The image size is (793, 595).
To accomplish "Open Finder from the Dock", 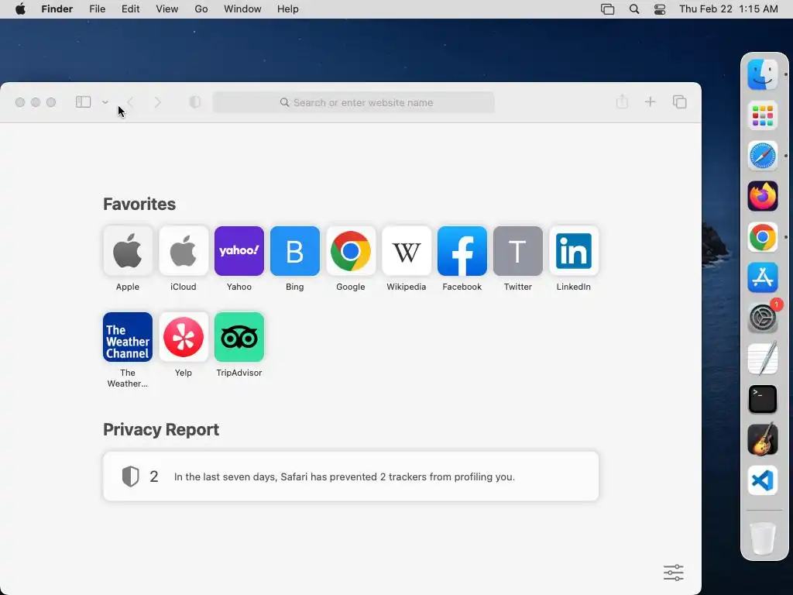I will click(x=763, y=74).
